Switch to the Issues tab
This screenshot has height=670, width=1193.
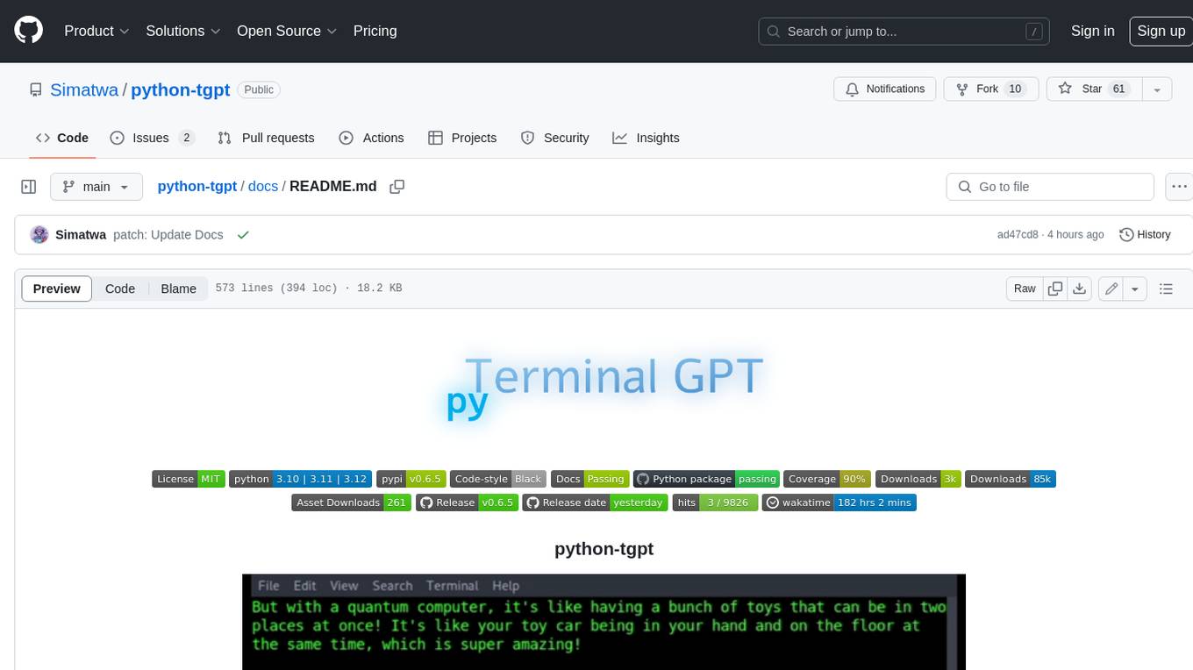[x=152, y=138]
